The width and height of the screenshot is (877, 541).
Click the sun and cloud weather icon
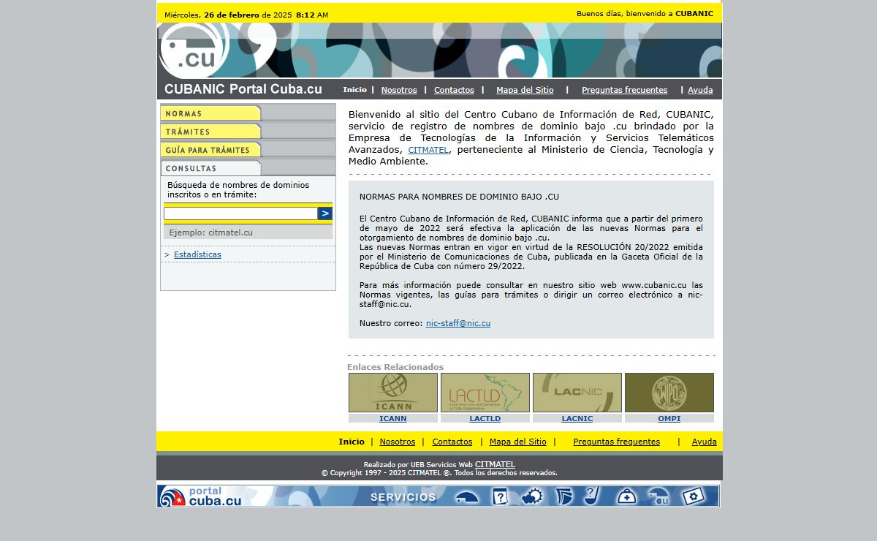pos(531,497)
